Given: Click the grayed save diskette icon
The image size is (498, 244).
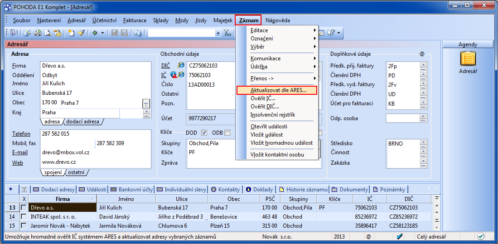Looking at the screenshot, I should coord(115,32).
